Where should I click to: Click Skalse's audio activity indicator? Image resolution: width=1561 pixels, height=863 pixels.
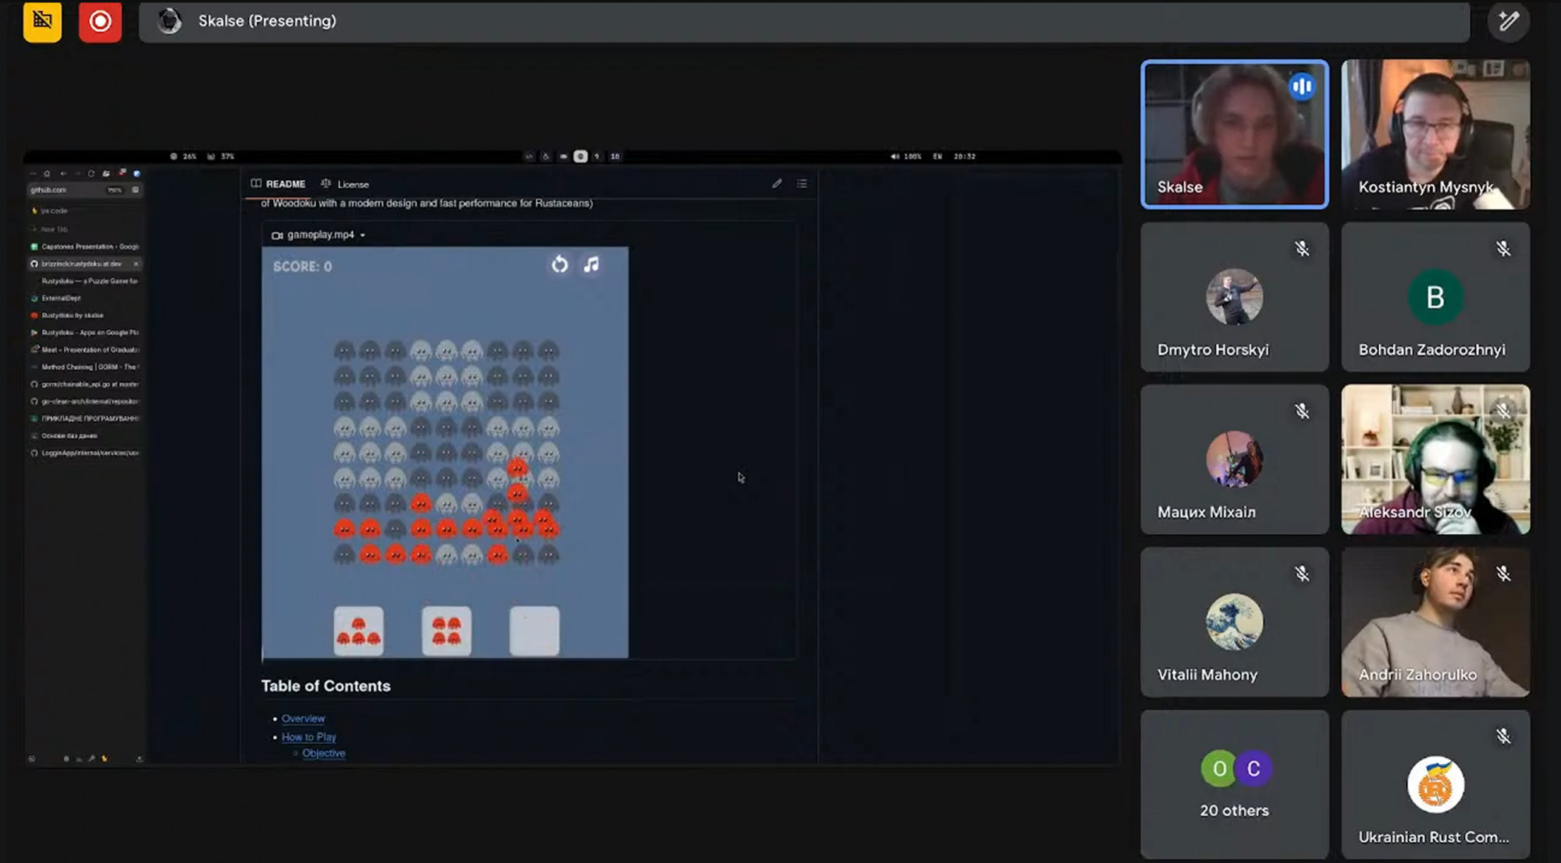click(x=1301, y=86)
